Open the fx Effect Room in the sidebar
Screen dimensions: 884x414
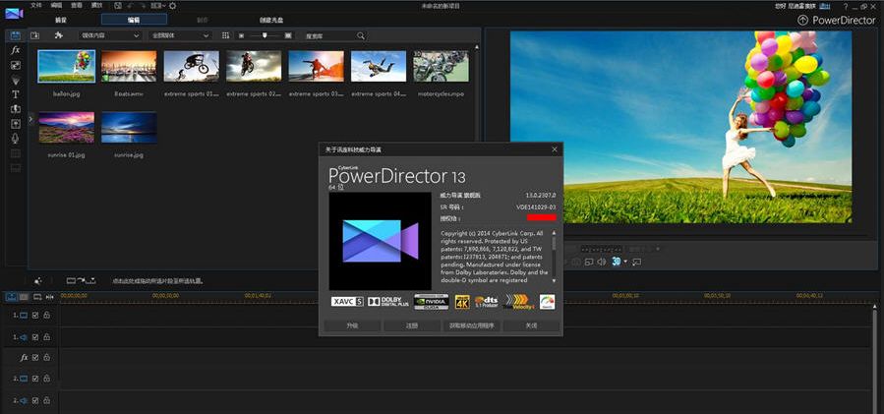click(16, 50)
